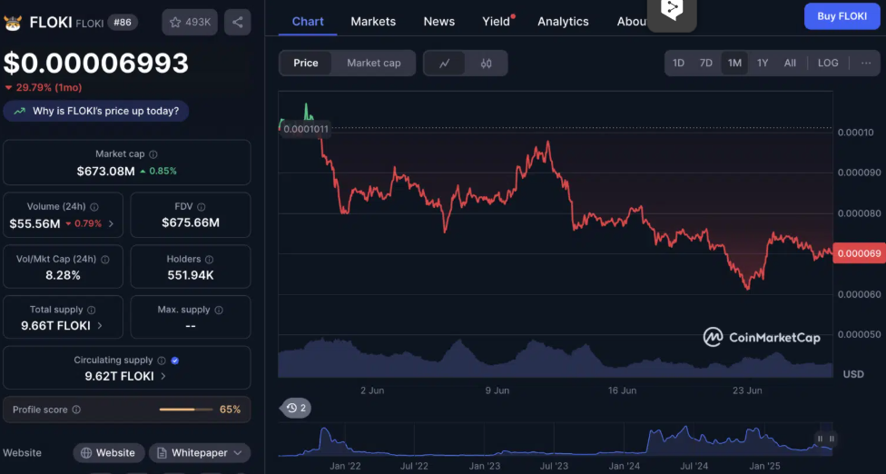Click Vol/Mkt Cap info icon
886x474 pixels.
pos(105,260)
